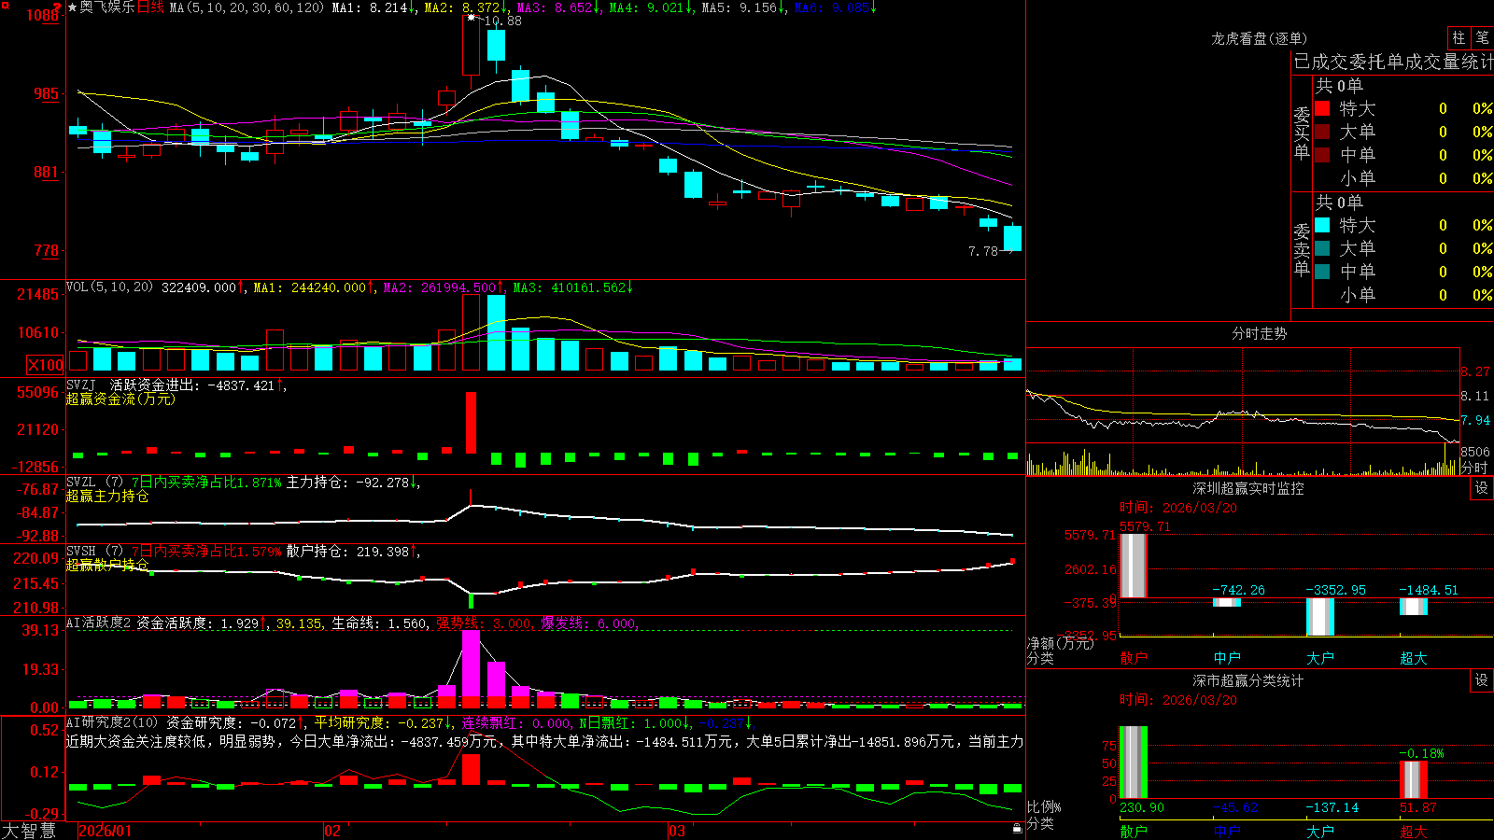Click the 超赢散户持仓 label
This screenshot has width=1494, height=840.
click(107, 565)
